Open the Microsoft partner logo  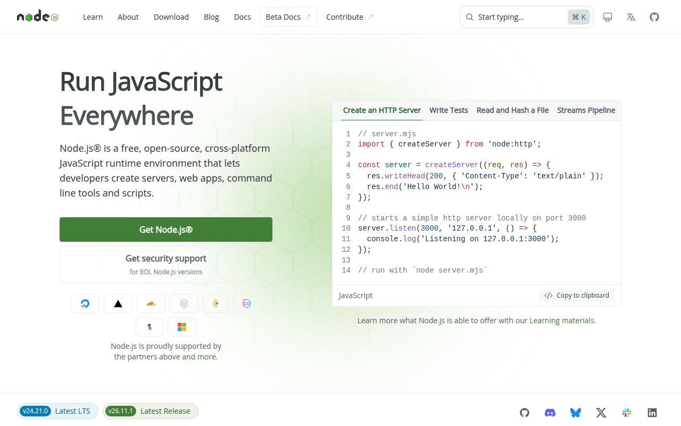click(182, 327)
